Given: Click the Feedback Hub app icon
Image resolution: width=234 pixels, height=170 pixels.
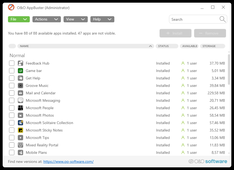Looking at the screenshot, I should pyautogui.click(x=20, y=63).
